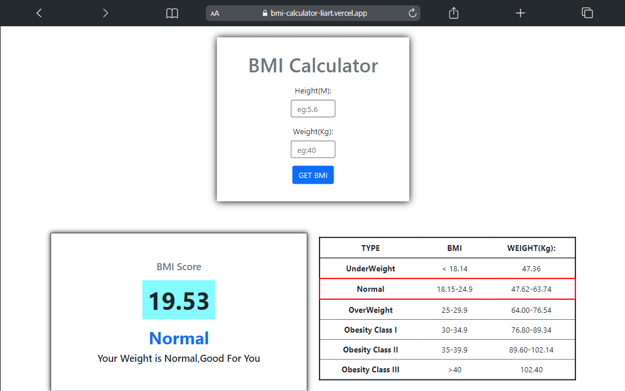Screen dimensions: 625x391
Task: Select the Weight(Kg) input field
Action: [313, 149]
